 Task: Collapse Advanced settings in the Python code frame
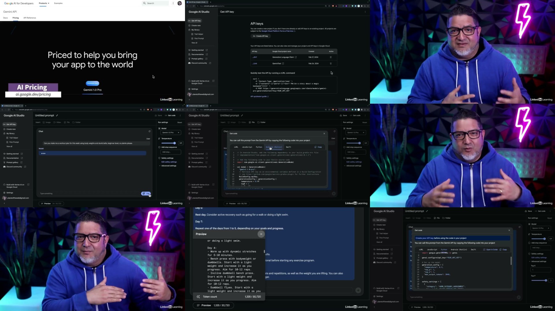click(538, 261)
